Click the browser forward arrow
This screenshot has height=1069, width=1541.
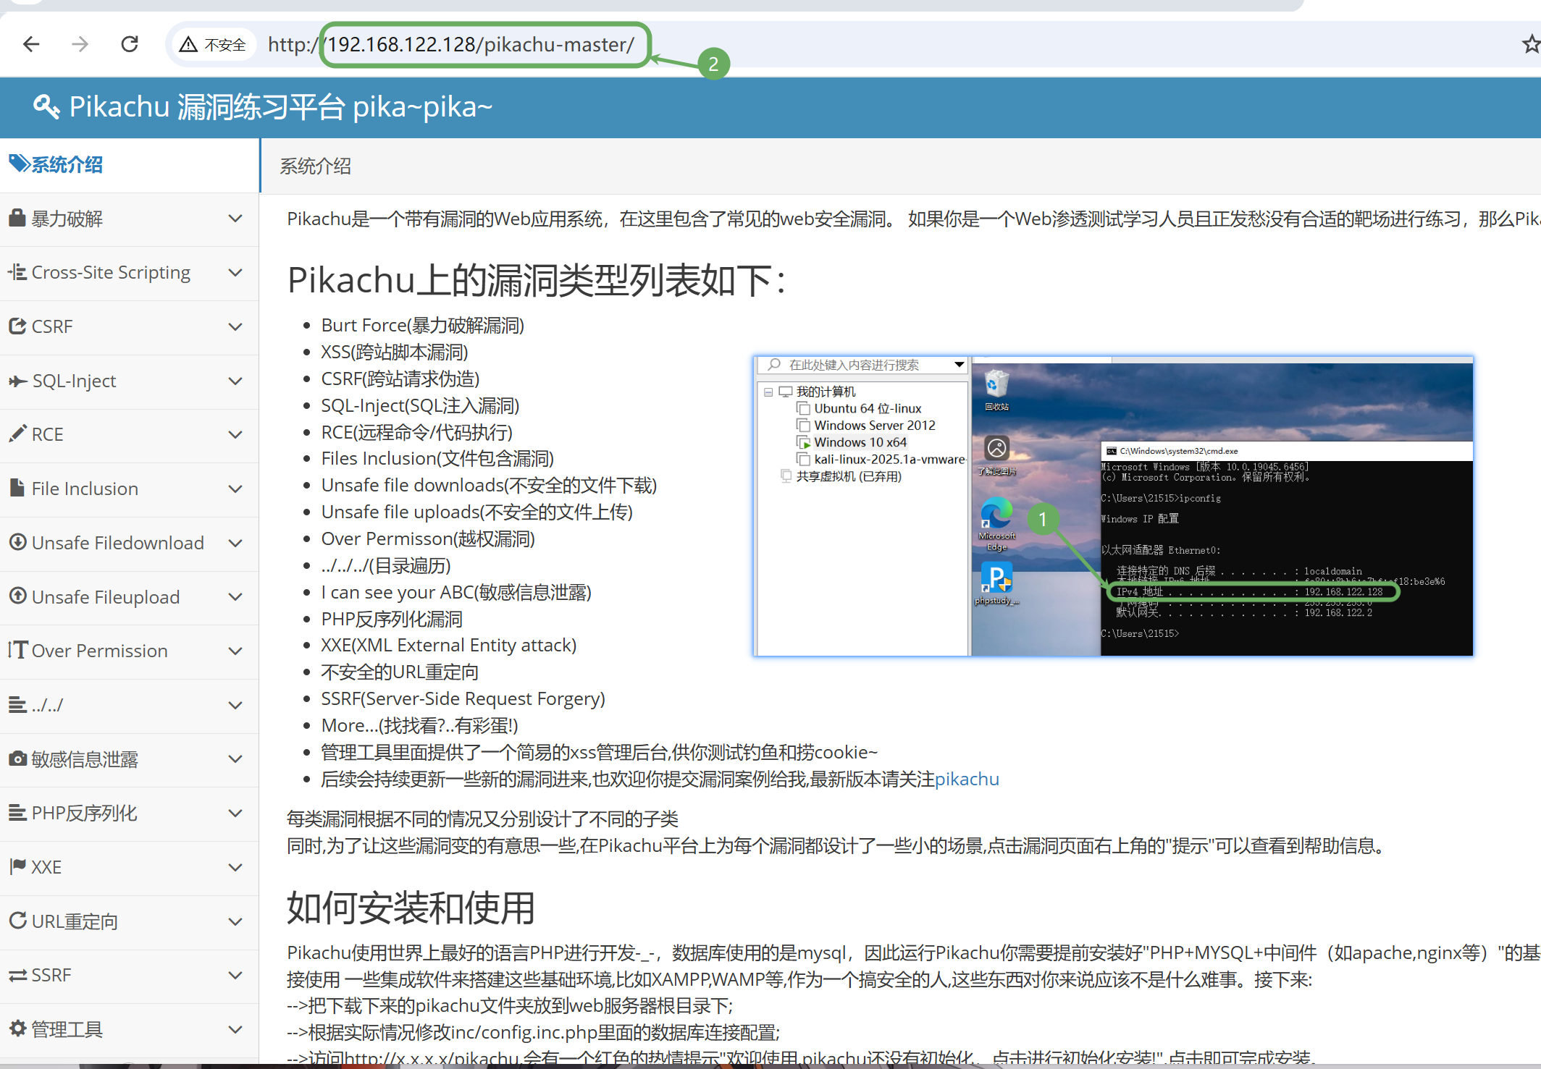coord(80,45)
